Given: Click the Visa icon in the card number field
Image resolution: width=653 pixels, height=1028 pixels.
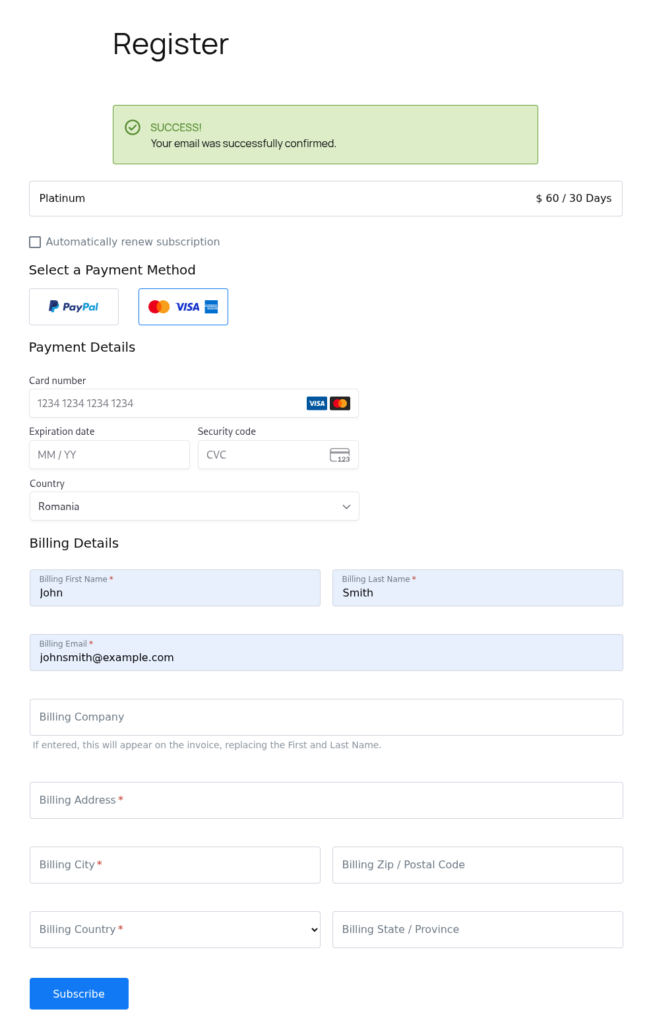Looking at the screenshot, I should (x=317, y=403).
